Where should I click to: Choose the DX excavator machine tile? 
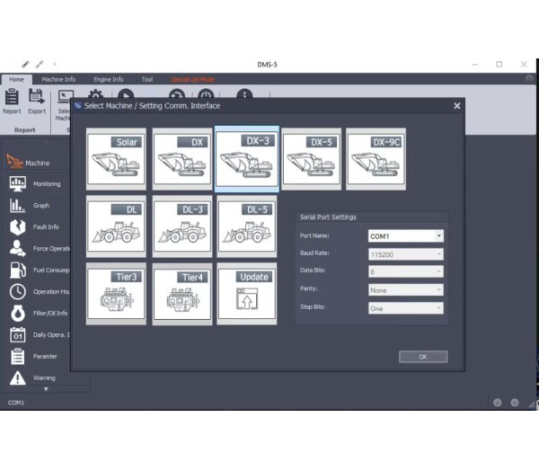[182, 159]
